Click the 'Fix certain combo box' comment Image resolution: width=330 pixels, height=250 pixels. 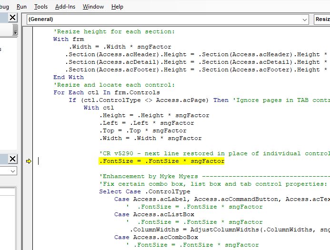click(x=213, y=184)
